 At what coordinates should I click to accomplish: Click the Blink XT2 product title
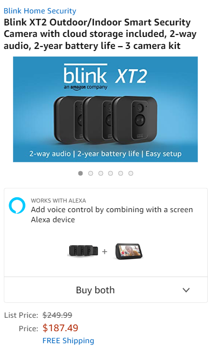[x=100, y=34]
